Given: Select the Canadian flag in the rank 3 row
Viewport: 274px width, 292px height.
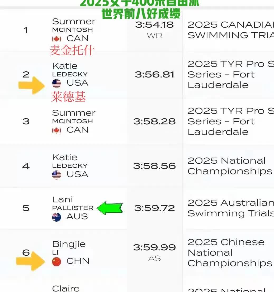Looking at the screenshot, I should (x=56, y=130).
